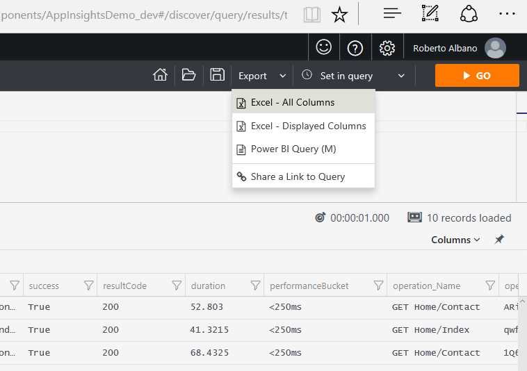Open help question mark icon
This screenshot has width=527, height=371.
[355, 49]
